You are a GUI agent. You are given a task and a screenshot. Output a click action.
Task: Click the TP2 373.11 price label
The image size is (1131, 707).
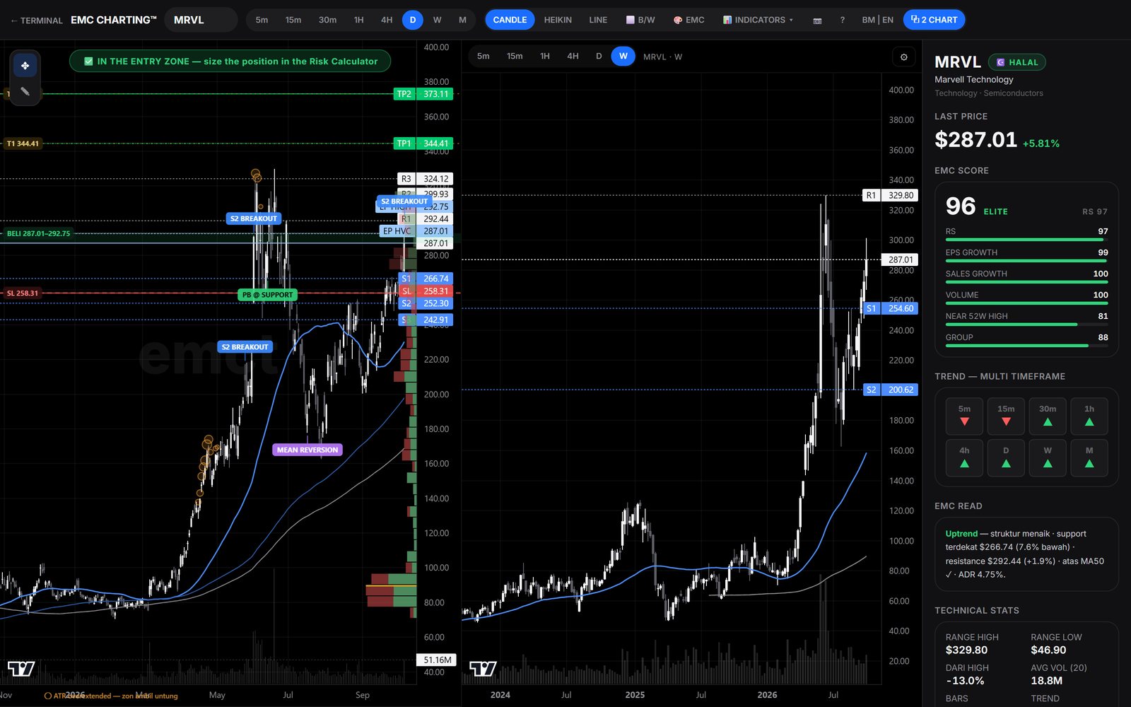click(423, 94)
